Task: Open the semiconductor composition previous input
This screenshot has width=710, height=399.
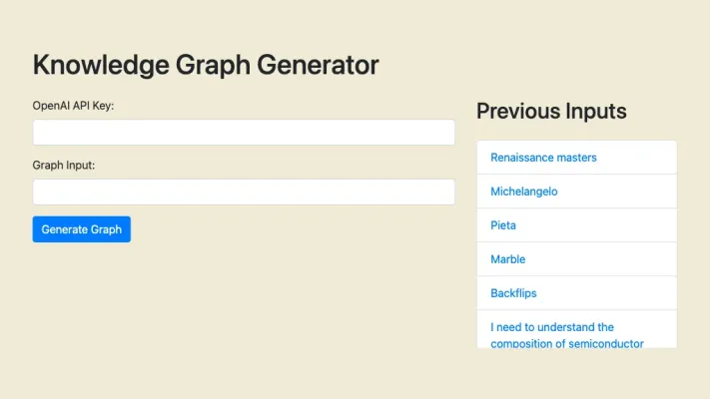Action: 566,335
